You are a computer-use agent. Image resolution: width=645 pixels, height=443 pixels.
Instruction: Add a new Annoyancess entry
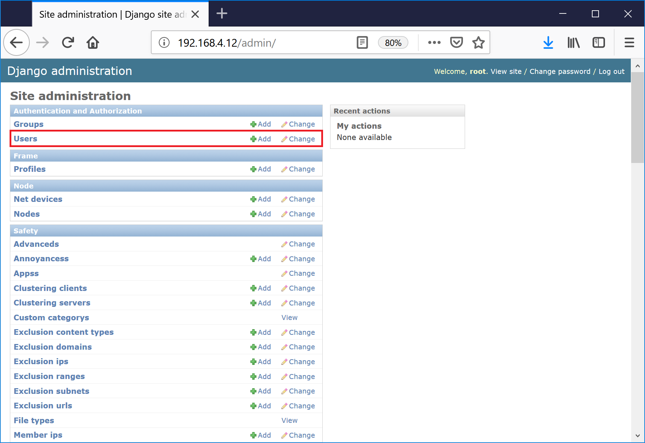point(261,259)
